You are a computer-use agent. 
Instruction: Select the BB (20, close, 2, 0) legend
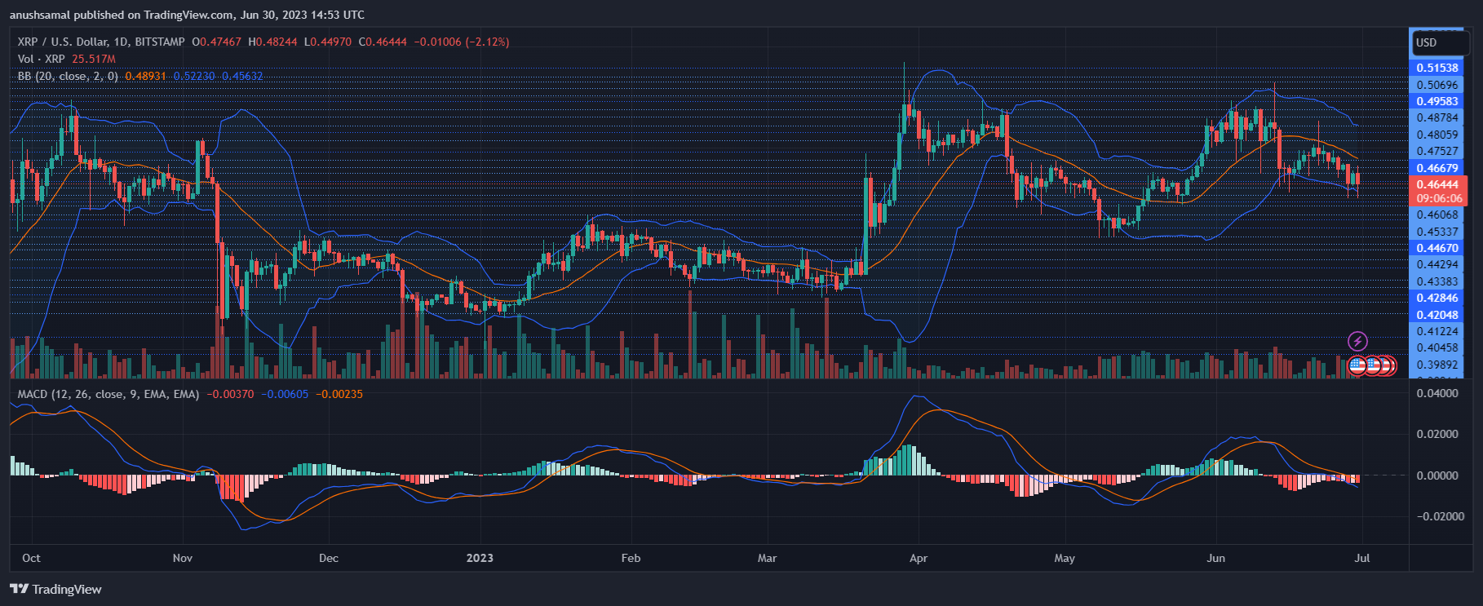68,76
